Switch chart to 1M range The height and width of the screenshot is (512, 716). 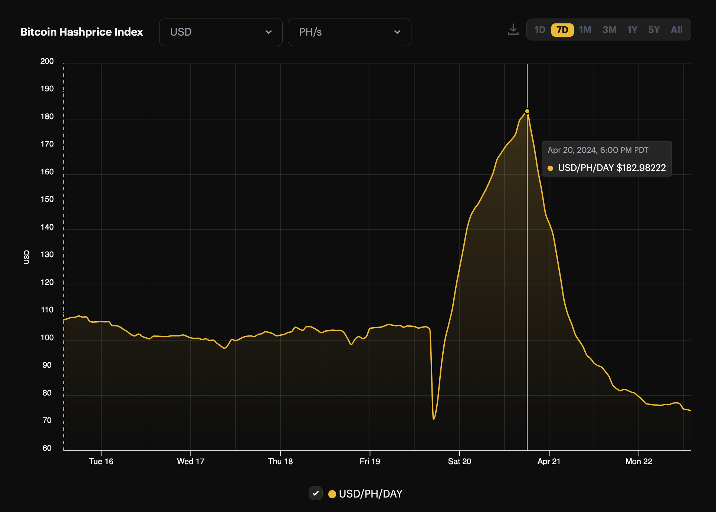(x=585, y=30)
